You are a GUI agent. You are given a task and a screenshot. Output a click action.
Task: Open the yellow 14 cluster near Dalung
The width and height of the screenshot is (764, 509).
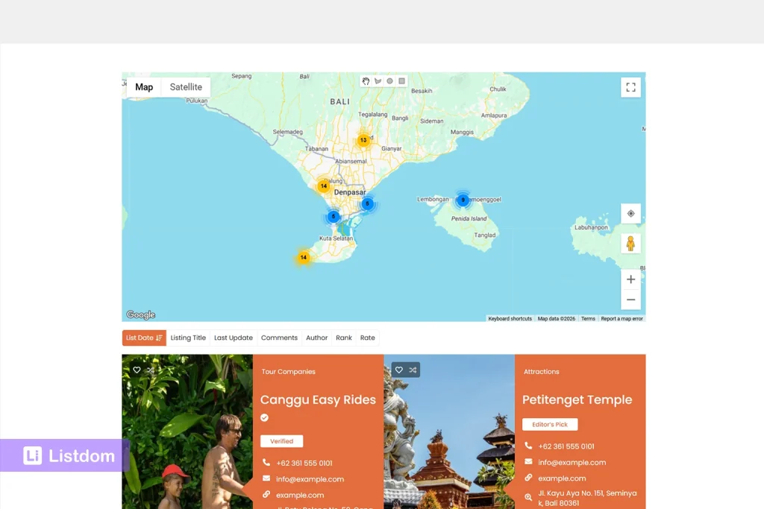click(324, 186)
